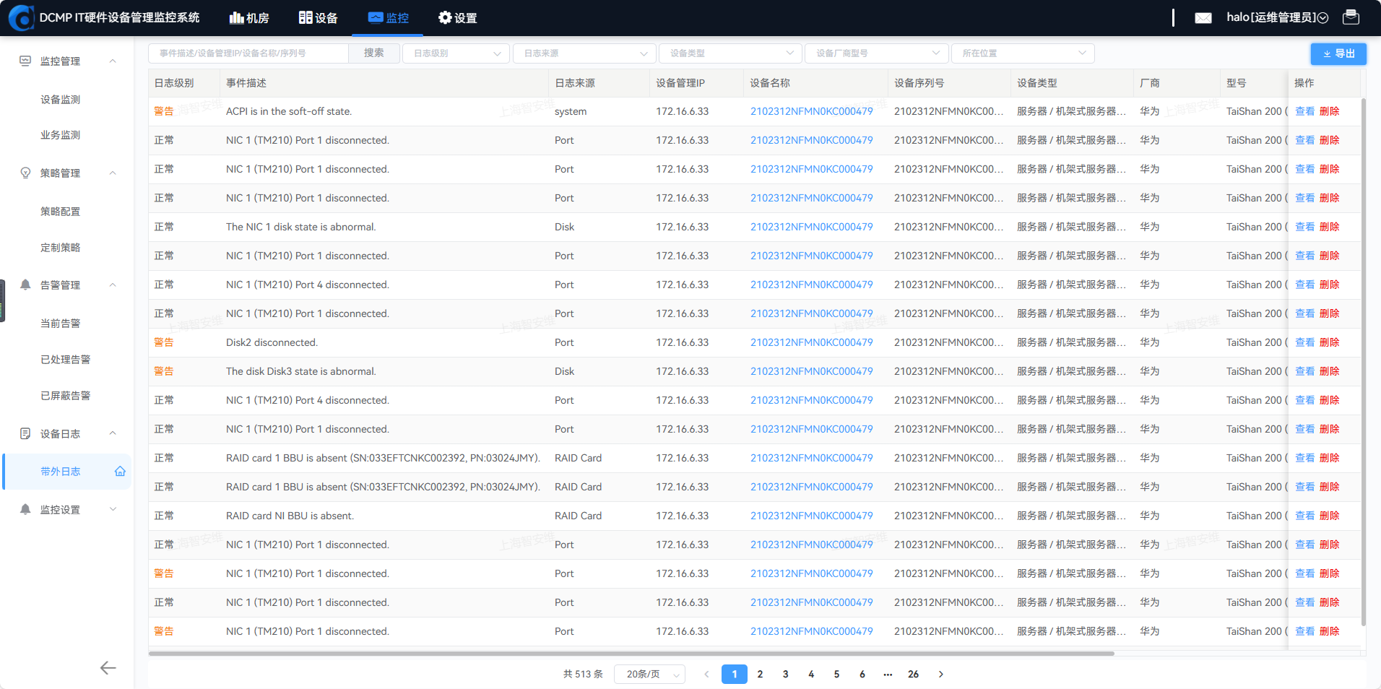Open the 20条/页 page size dropdown
This screenshot has width=1381, height=689.
[649, 675]
